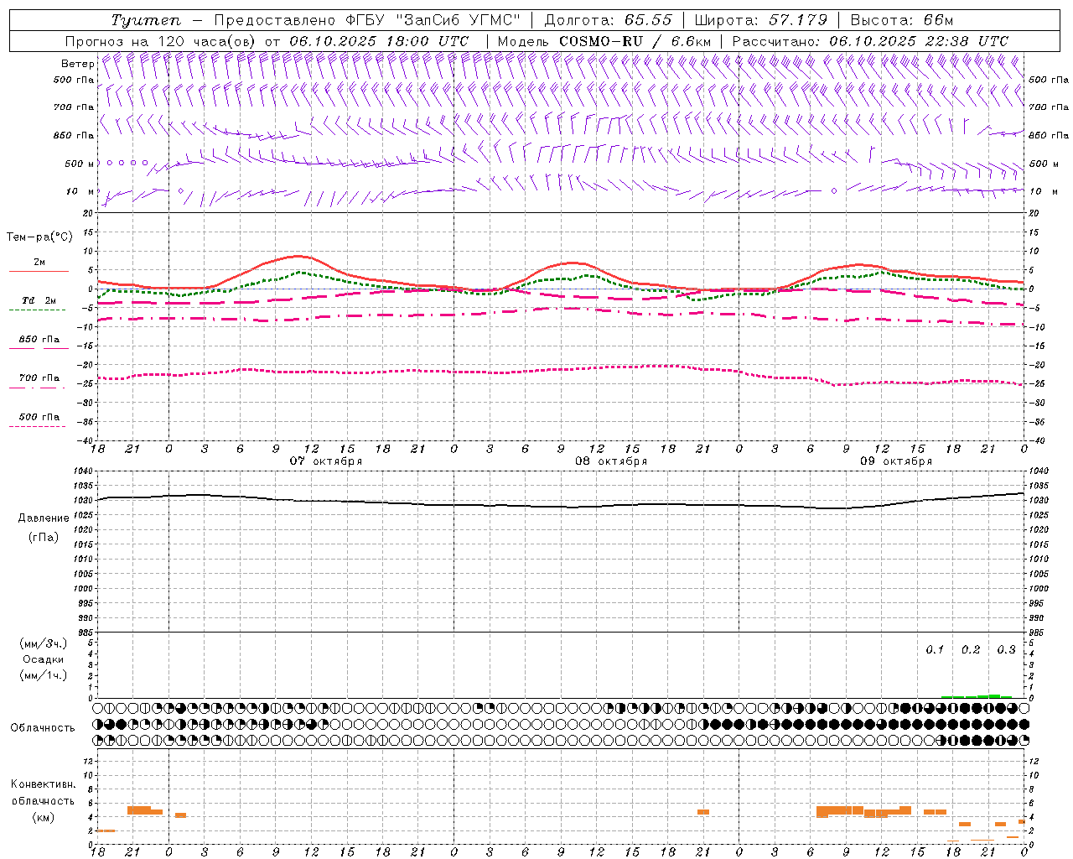Select the Ветер wind panel label
This screenshot has height=859, width=1073.
(x=78, y=64)
